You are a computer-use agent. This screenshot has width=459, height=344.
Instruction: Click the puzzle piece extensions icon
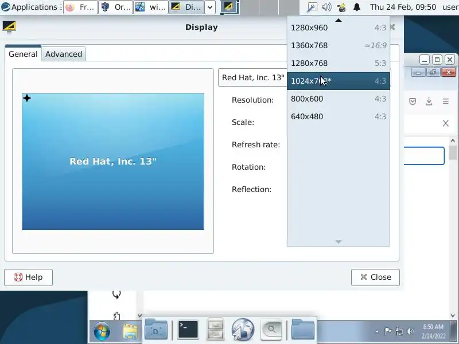[x=116, y=316]
